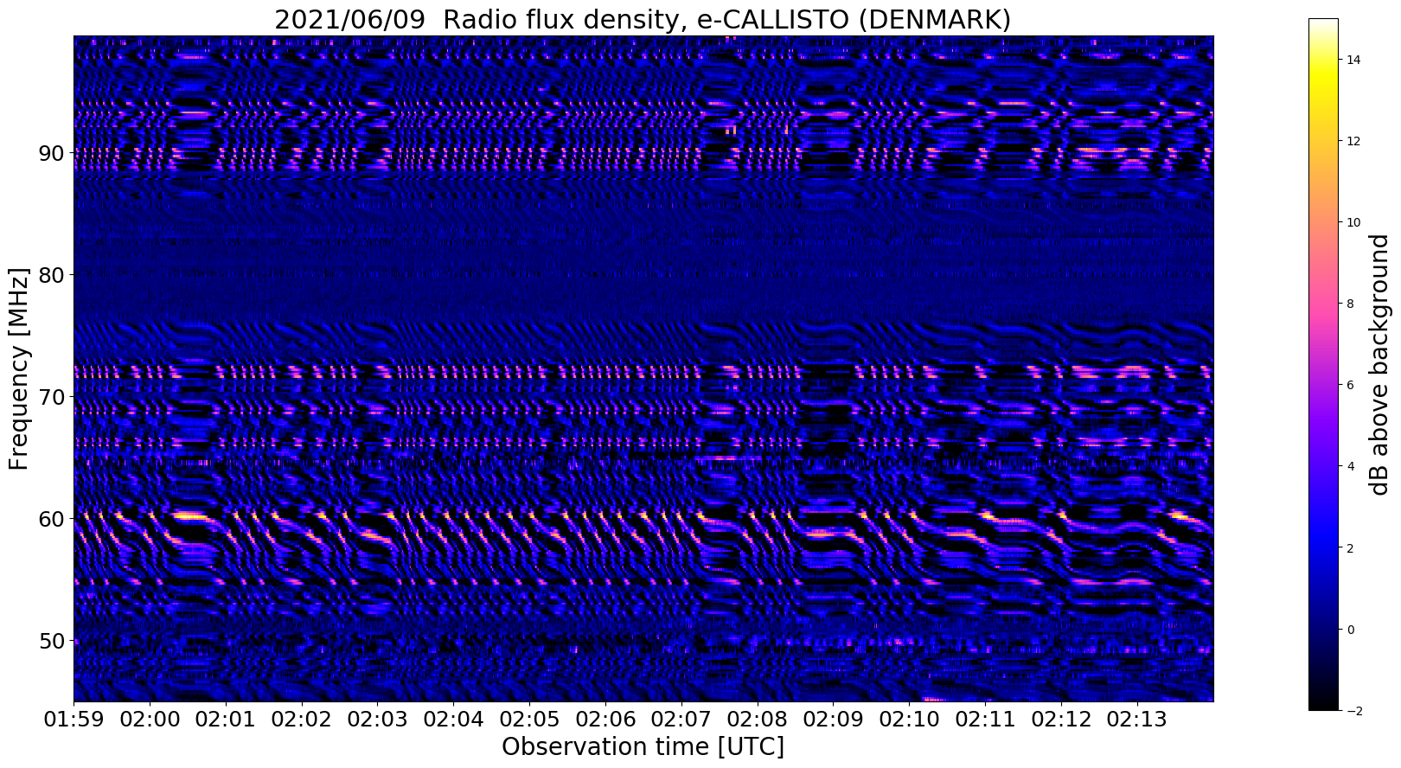Select the 50 MHz frequency tick label
Viewport: 1401px width, 768px height.
coord(52,641)
